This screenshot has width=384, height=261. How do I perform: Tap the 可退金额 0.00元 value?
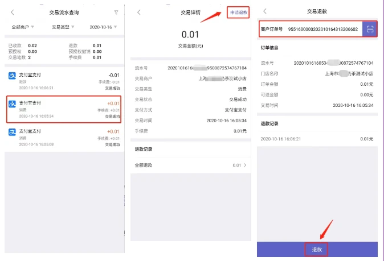(366, 95)
